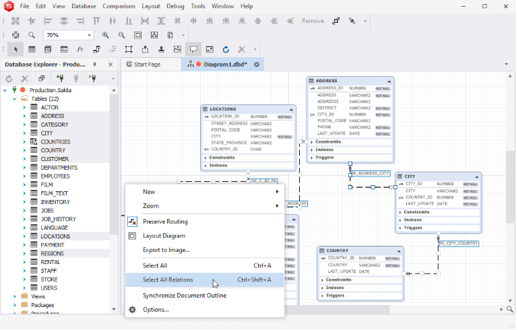Choose the New Container frame icon
Screen dimensions: 518x330
point(129,50)
